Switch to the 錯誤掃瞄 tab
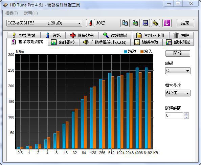Viewport: 201px width, 165px height. pyautogui.click(x=115, y=35)
